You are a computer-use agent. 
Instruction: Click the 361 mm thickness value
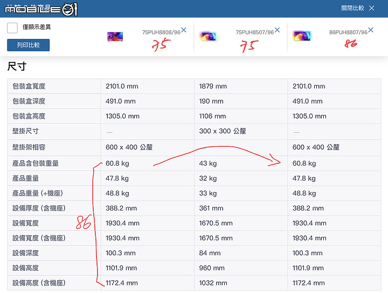pos(211,208)
